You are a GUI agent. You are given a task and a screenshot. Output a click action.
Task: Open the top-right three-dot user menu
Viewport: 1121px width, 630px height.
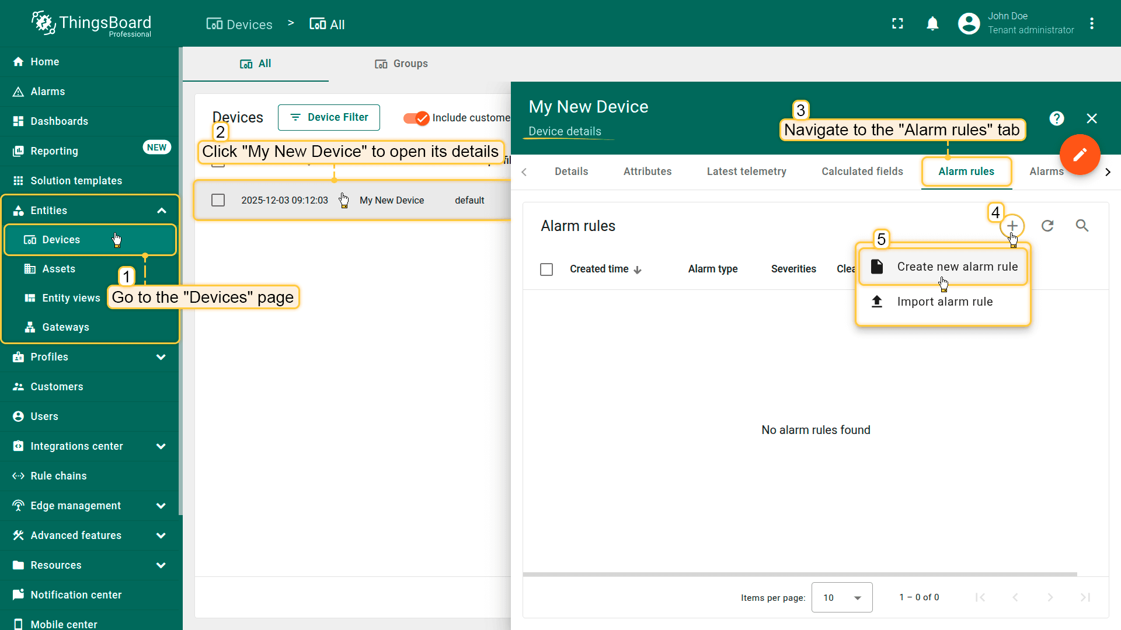tap(1091, 24)
